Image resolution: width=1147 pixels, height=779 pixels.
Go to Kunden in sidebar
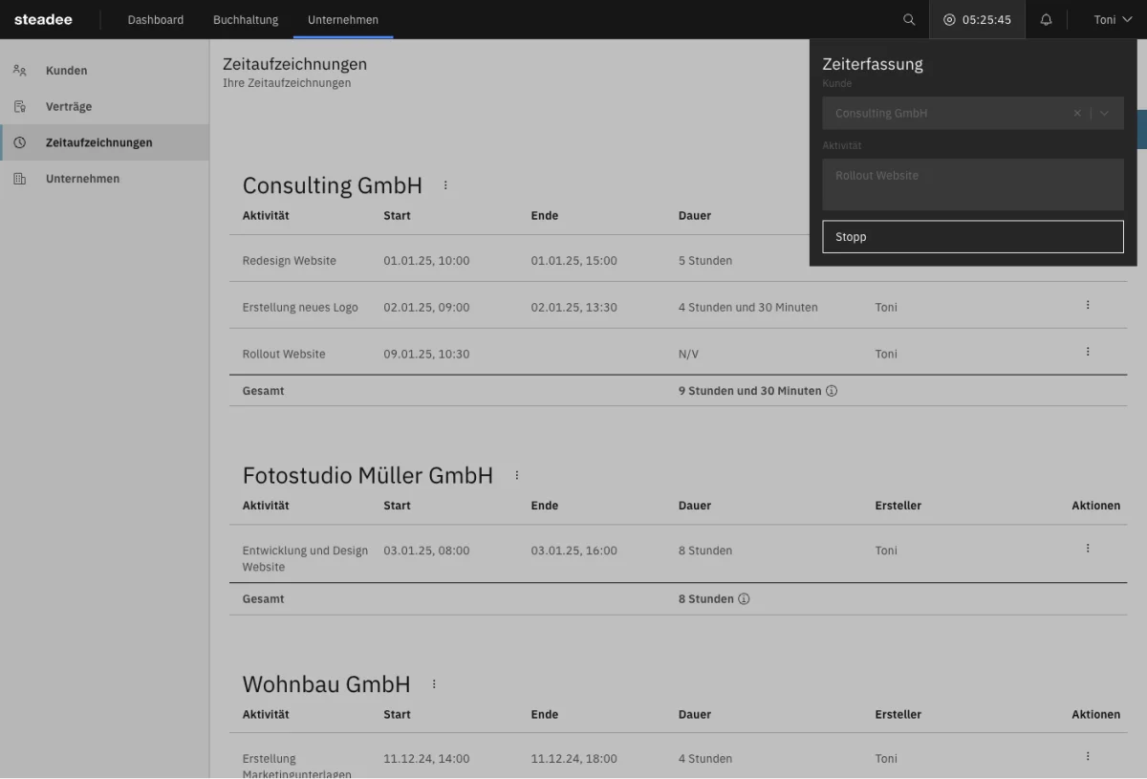click(66, 71)
